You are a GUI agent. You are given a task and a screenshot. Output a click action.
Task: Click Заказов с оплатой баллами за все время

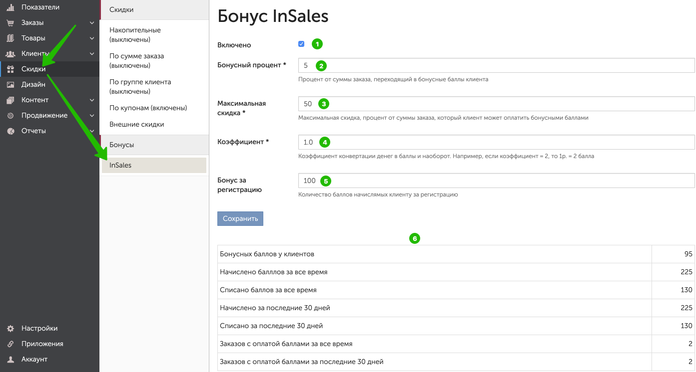pyautogui.click(x=456, y=344)
